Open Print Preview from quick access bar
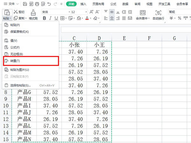The image size is (191, 143). tap(43, 4)
